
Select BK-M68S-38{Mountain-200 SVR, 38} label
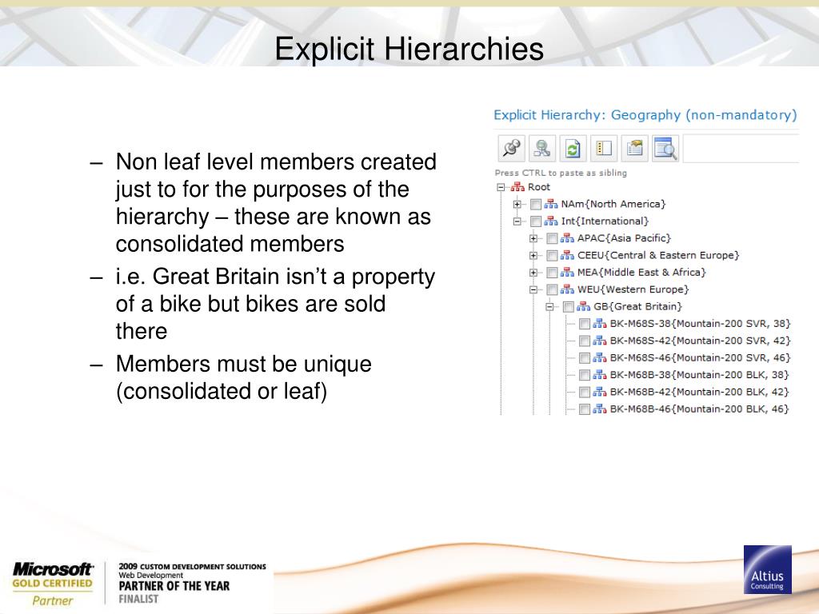tap(701, 324)
